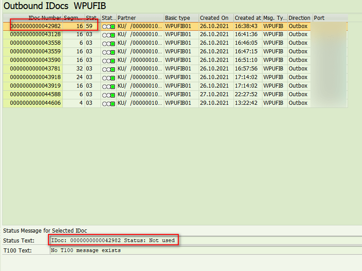Click status light icon for IDoc 0000000000044588

(x=109, y=95)
